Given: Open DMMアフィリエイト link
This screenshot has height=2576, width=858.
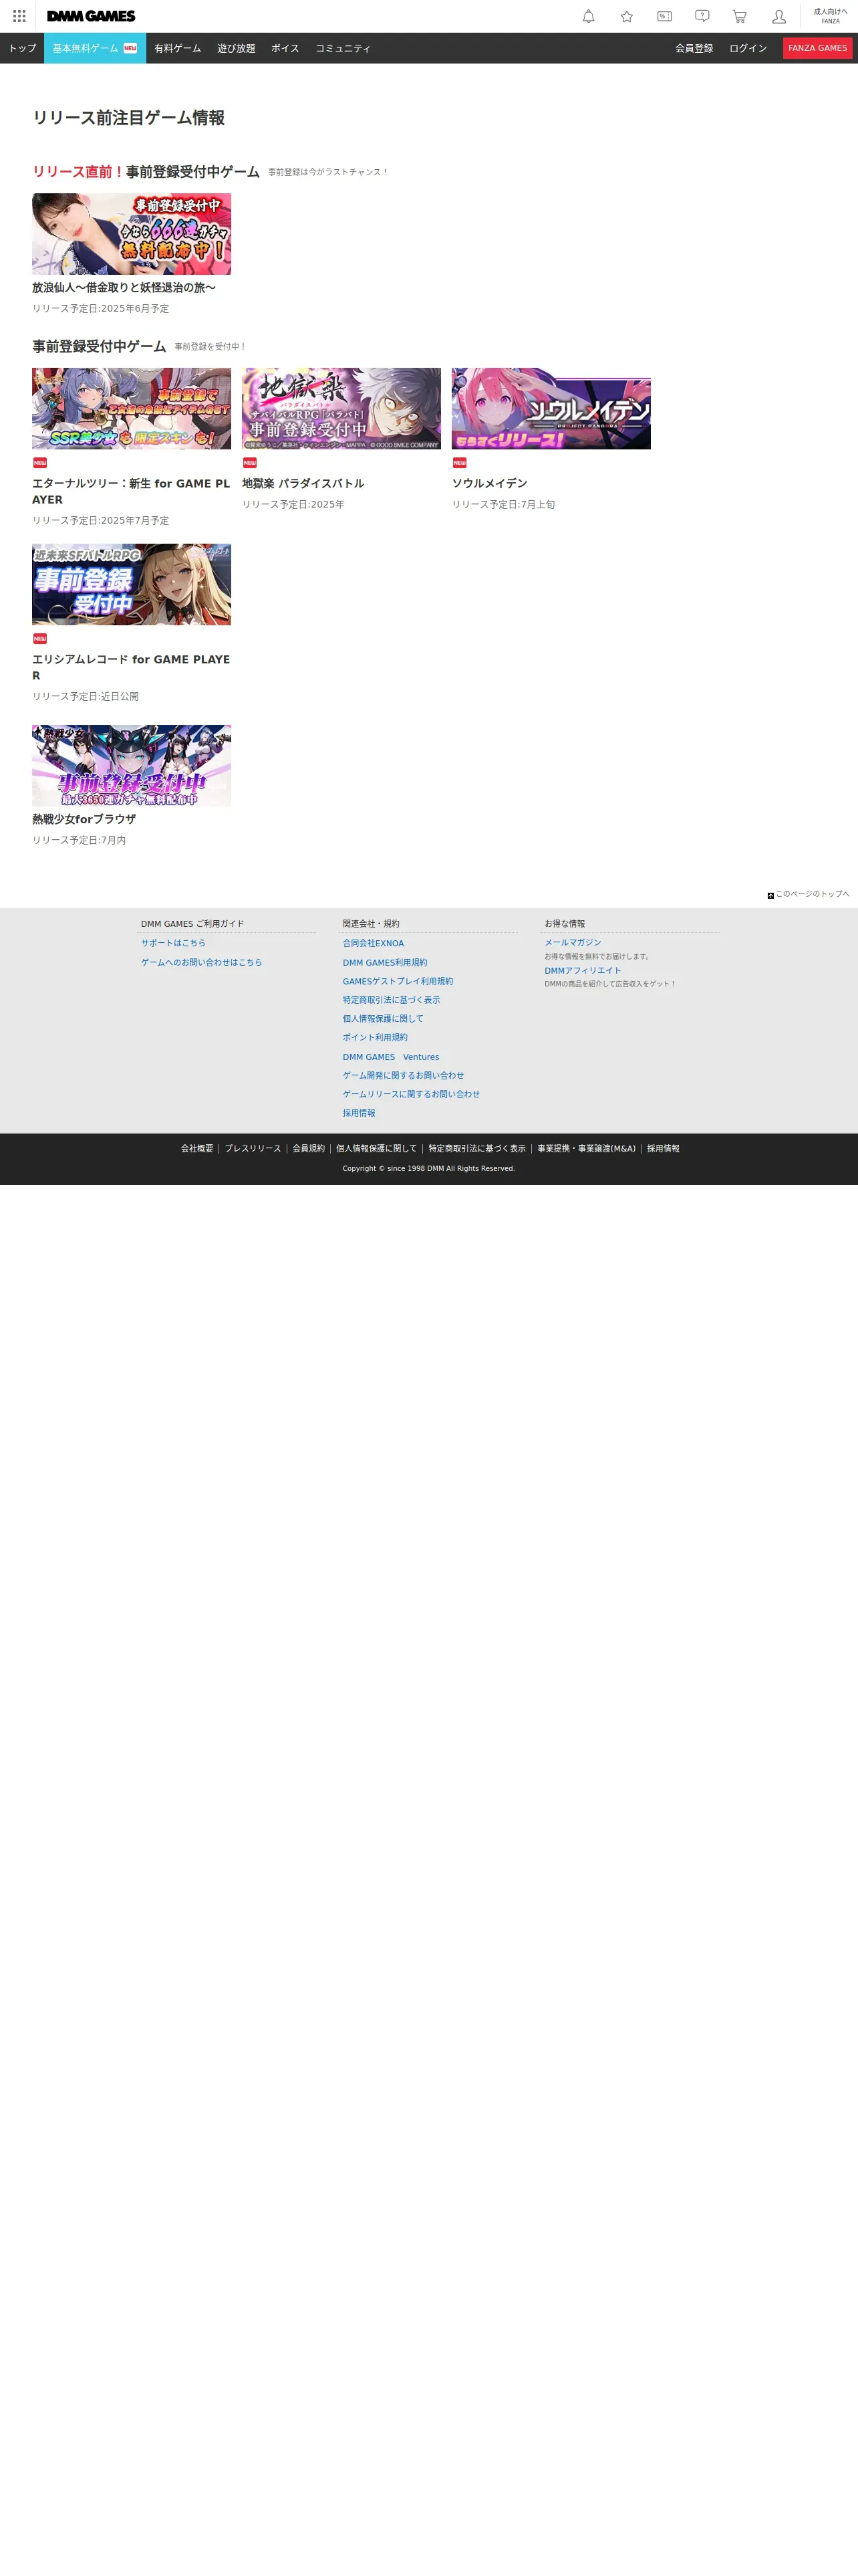Looking at the screenshot, I should click(582, 970).
